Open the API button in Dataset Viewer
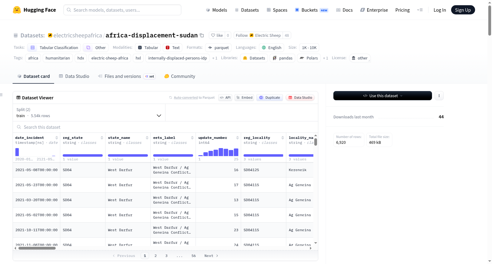 [x=225, y=98]
